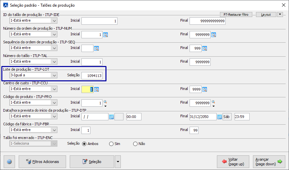Open search for sequence Inicial field
The height and width of the screenshot is (170, 289).
[97, 48]
